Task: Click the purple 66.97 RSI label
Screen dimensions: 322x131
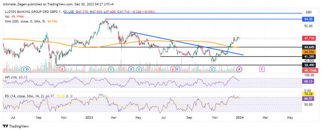Action: pyautogui.click(x=308, y=98)
